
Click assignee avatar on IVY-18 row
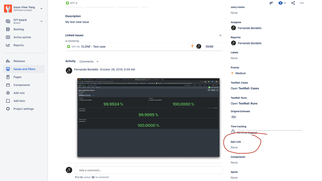(199, 47)
